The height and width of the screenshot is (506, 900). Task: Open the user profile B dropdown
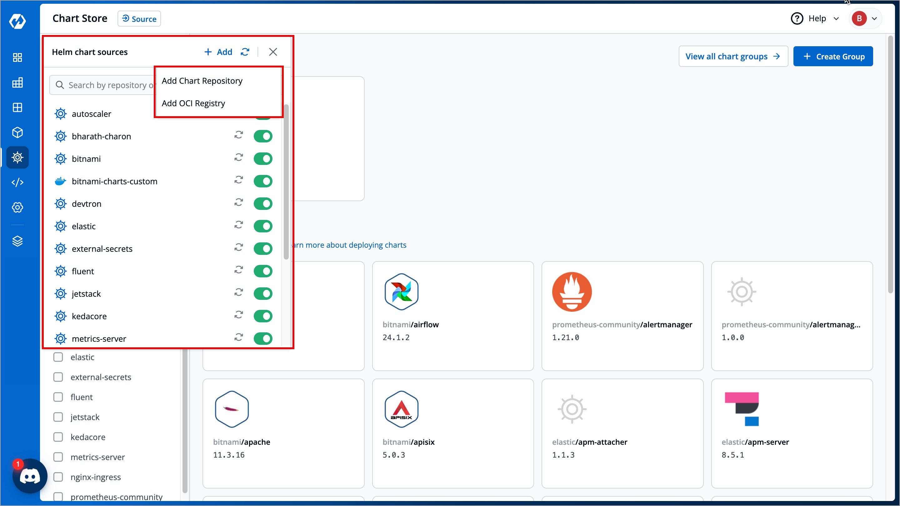tap(865, 18)
